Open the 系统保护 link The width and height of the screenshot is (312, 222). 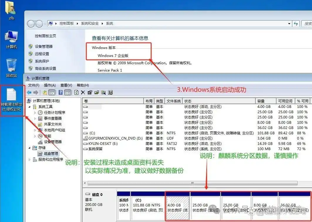(x=42, y=61)
